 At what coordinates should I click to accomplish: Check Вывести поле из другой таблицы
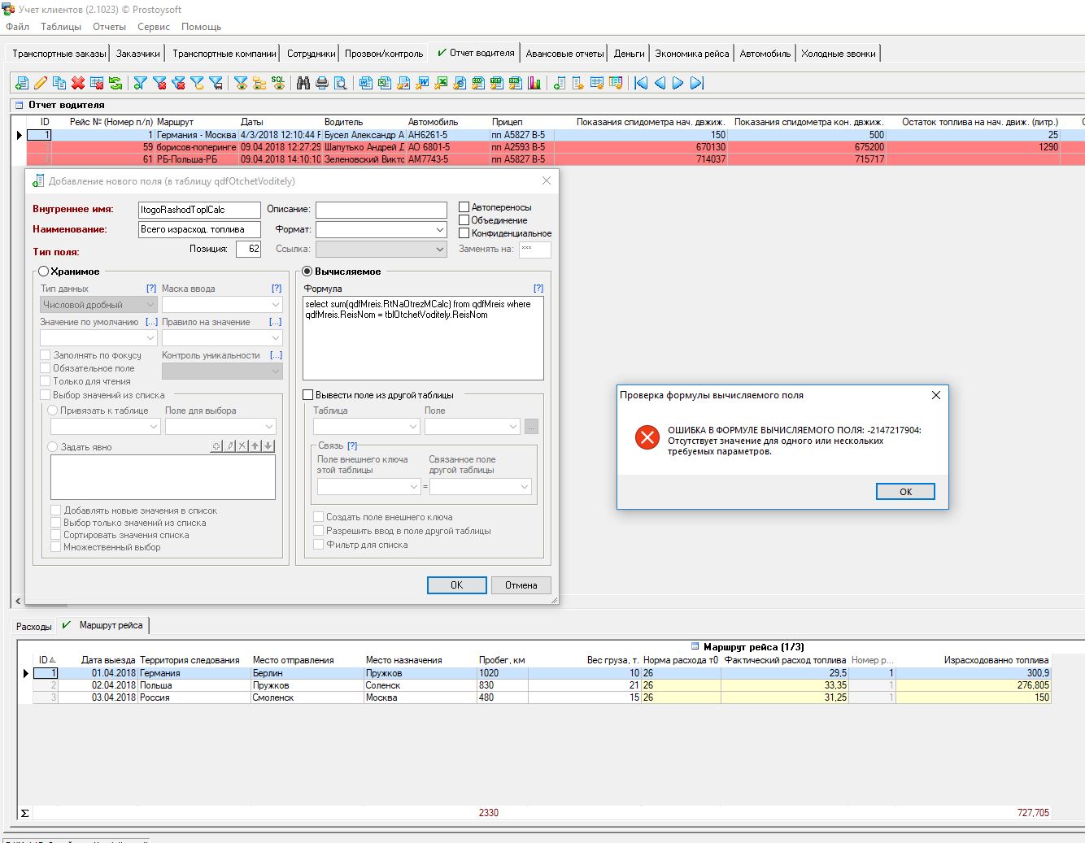pyautogui.click(x=307, y=395)
